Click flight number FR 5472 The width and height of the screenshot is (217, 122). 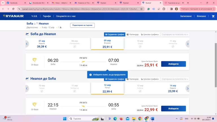[x=83, y=58]
